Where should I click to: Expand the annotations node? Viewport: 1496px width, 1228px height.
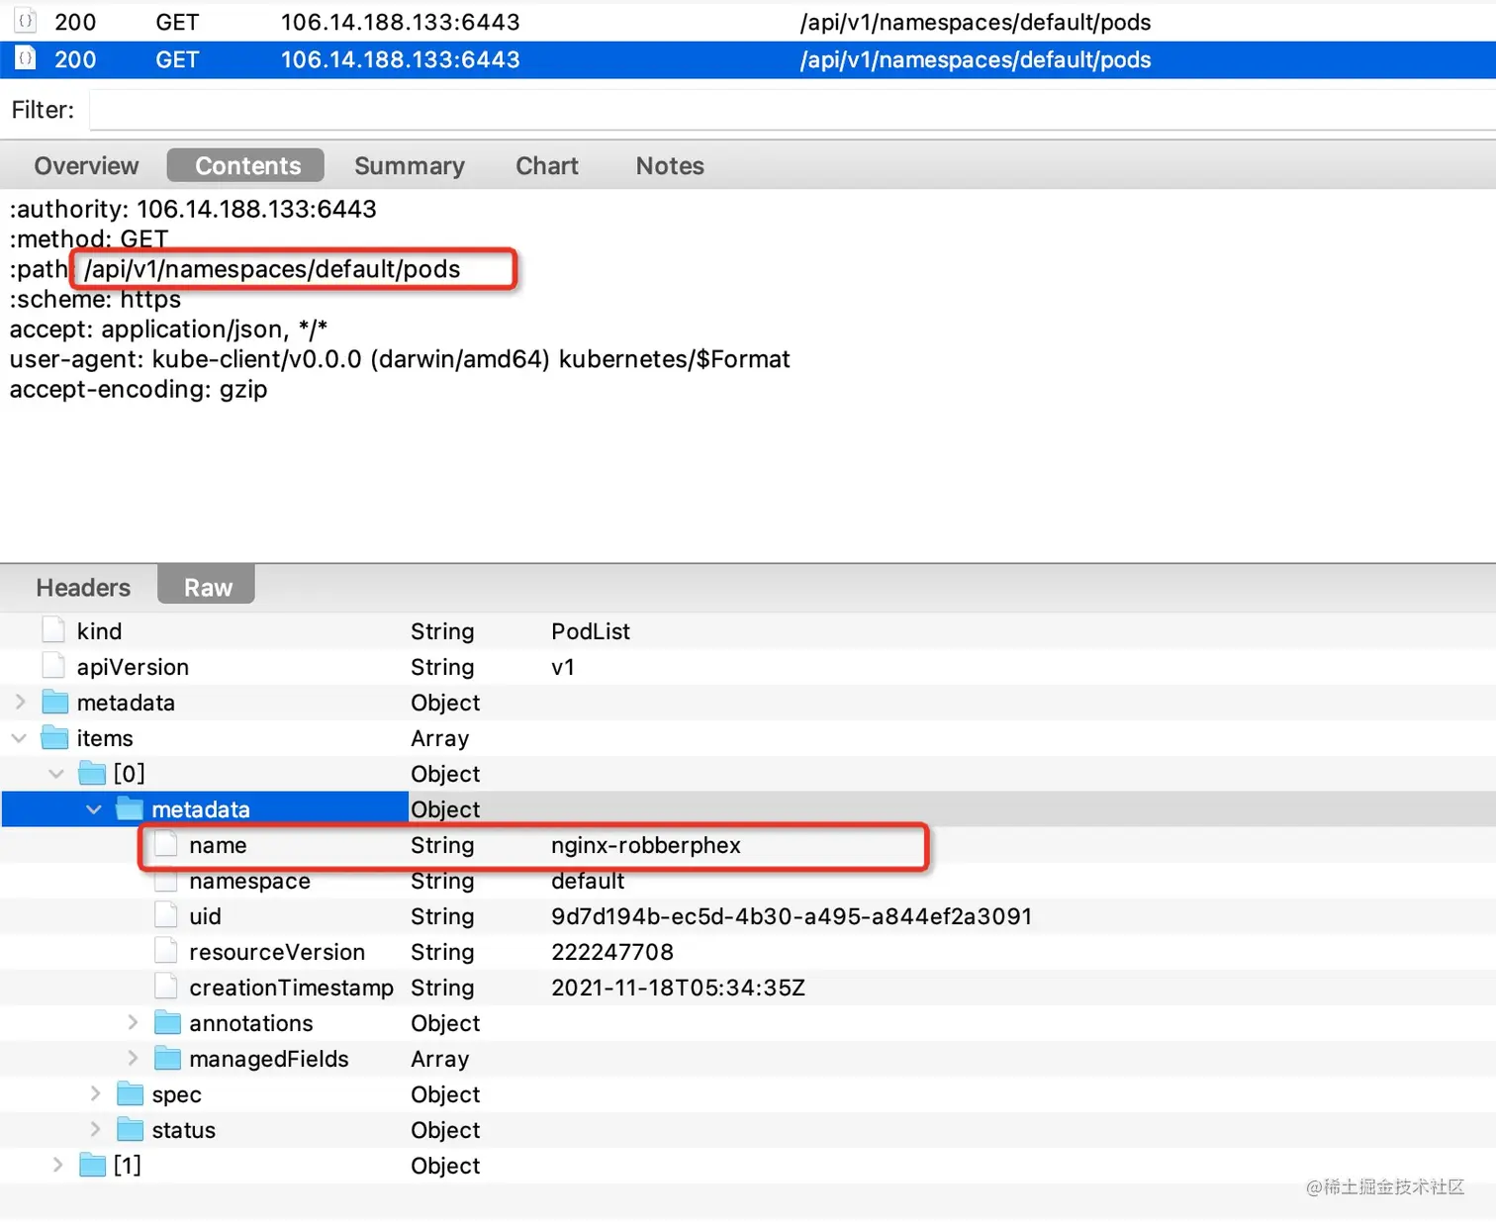133,1022
